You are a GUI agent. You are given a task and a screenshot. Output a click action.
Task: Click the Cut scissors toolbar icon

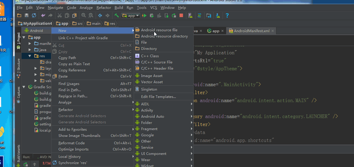click(x=60, y=15)
